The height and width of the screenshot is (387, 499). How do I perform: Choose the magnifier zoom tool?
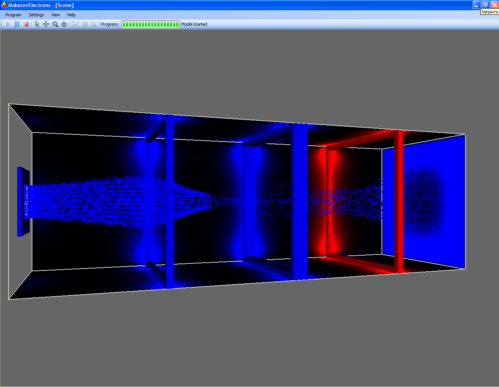(55, 24)
